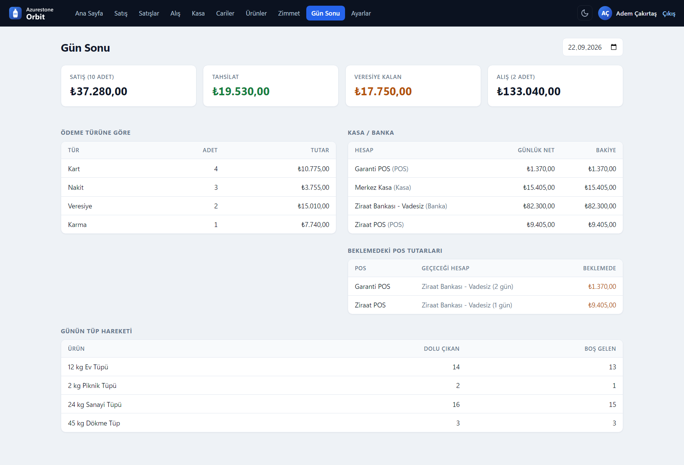Open the Kasa menu item
The image size is (684, 465).
[x=198, y=13]
